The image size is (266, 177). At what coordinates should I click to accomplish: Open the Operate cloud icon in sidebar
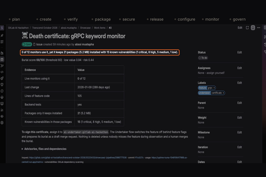(x=2, y=97)
